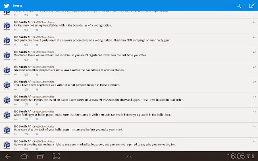Star the firearms and weapons tweet
Image resolution: width=258 pixels, height=161 pixels.
37,74
